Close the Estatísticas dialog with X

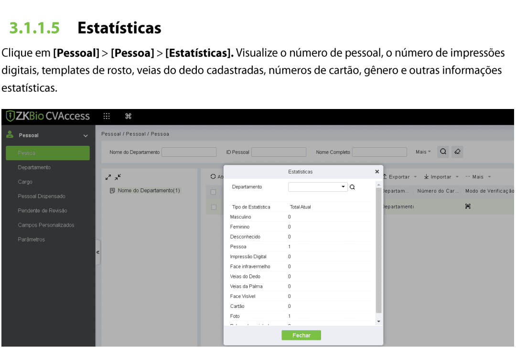coord(377,172)
